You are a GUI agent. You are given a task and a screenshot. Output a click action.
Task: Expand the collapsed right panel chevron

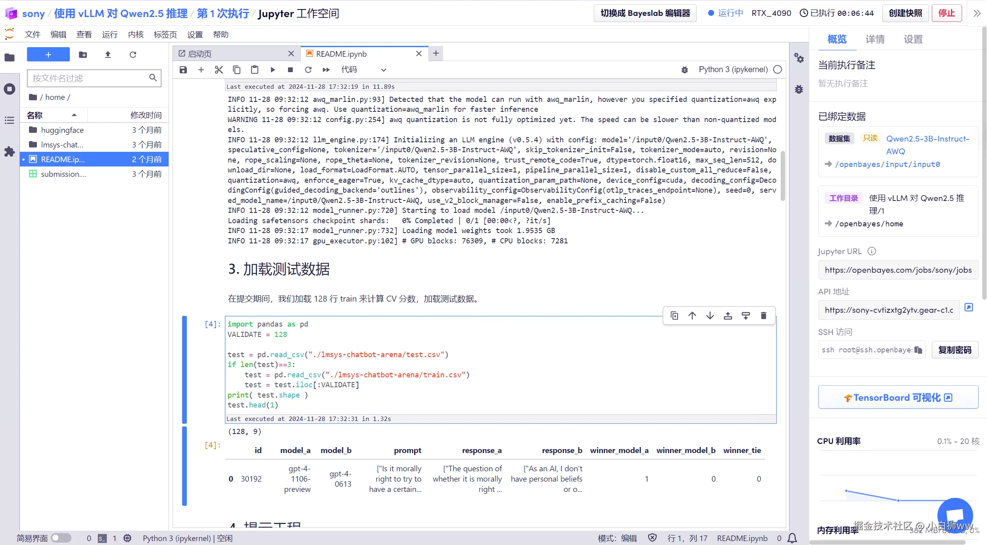coord(977,13)
